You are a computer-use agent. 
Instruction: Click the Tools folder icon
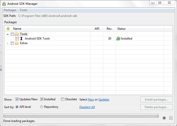click(17, 34)
